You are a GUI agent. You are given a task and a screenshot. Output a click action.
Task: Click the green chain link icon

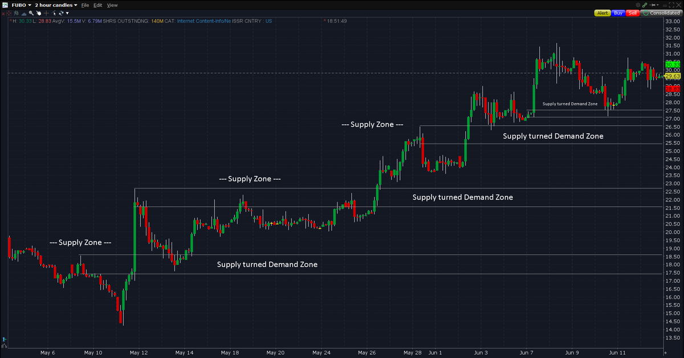645,5
